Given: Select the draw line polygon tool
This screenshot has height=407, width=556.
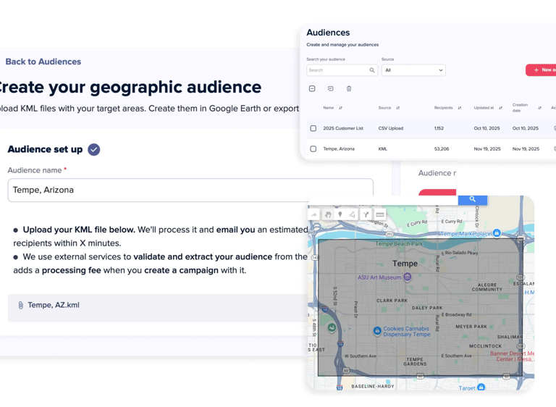Looking at the screenshot, I should (x=352, y=214).
